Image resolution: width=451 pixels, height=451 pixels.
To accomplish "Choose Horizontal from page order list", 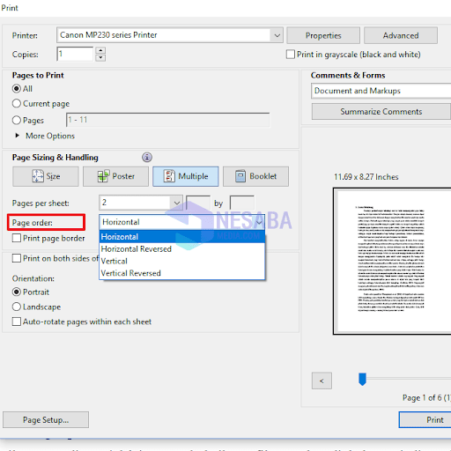I will click(x=182, y=237).
